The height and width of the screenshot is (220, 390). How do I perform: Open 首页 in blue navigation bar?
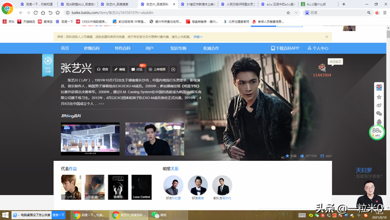coord(65,48)
